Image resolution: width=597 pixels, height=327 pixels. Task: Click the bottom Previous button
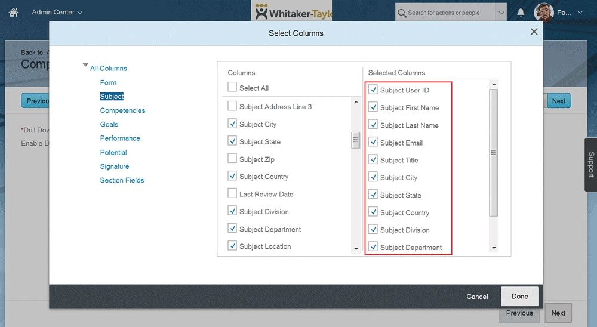click(519, 313)
